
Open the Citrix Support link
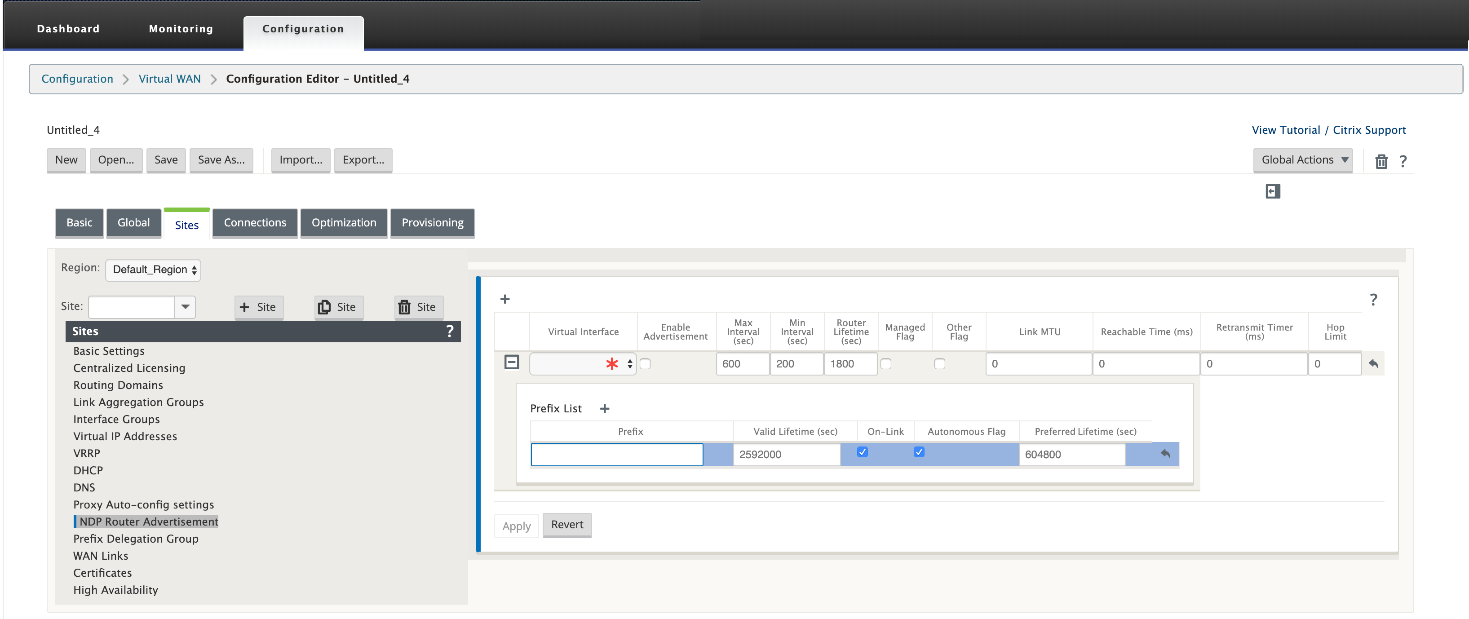[1369, 130]
